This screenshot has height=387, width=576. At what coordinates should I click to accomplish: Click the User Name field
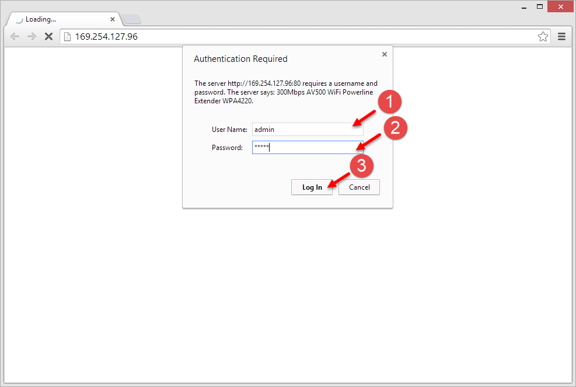308,130
